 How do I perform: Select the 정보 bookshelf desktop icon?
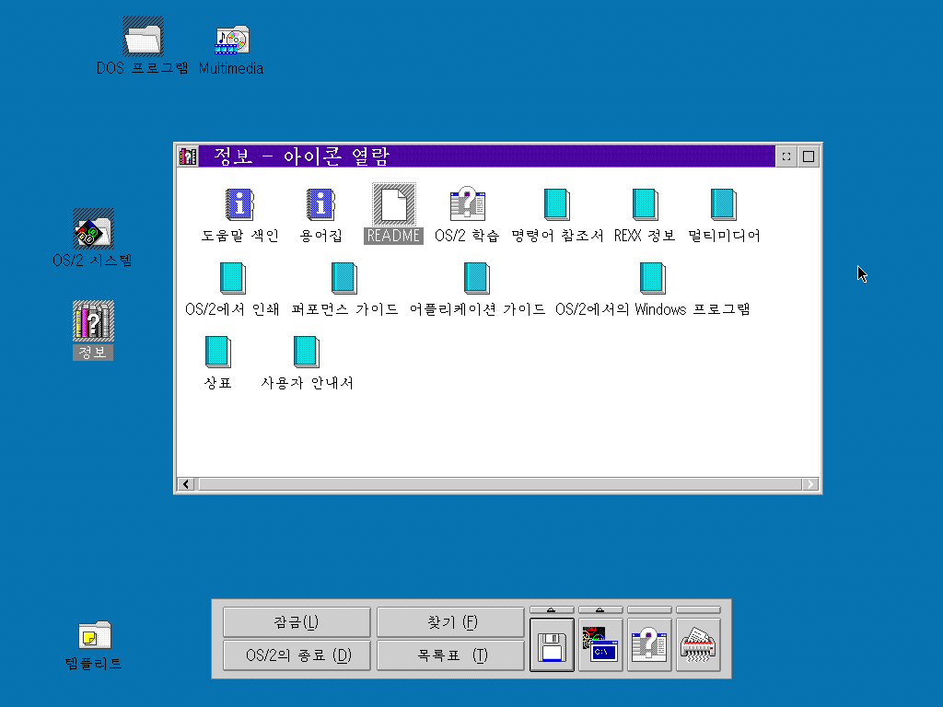coord(93,321)
